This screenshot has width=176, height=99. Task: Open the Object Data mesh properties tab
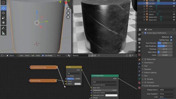(x=139, y=79)
